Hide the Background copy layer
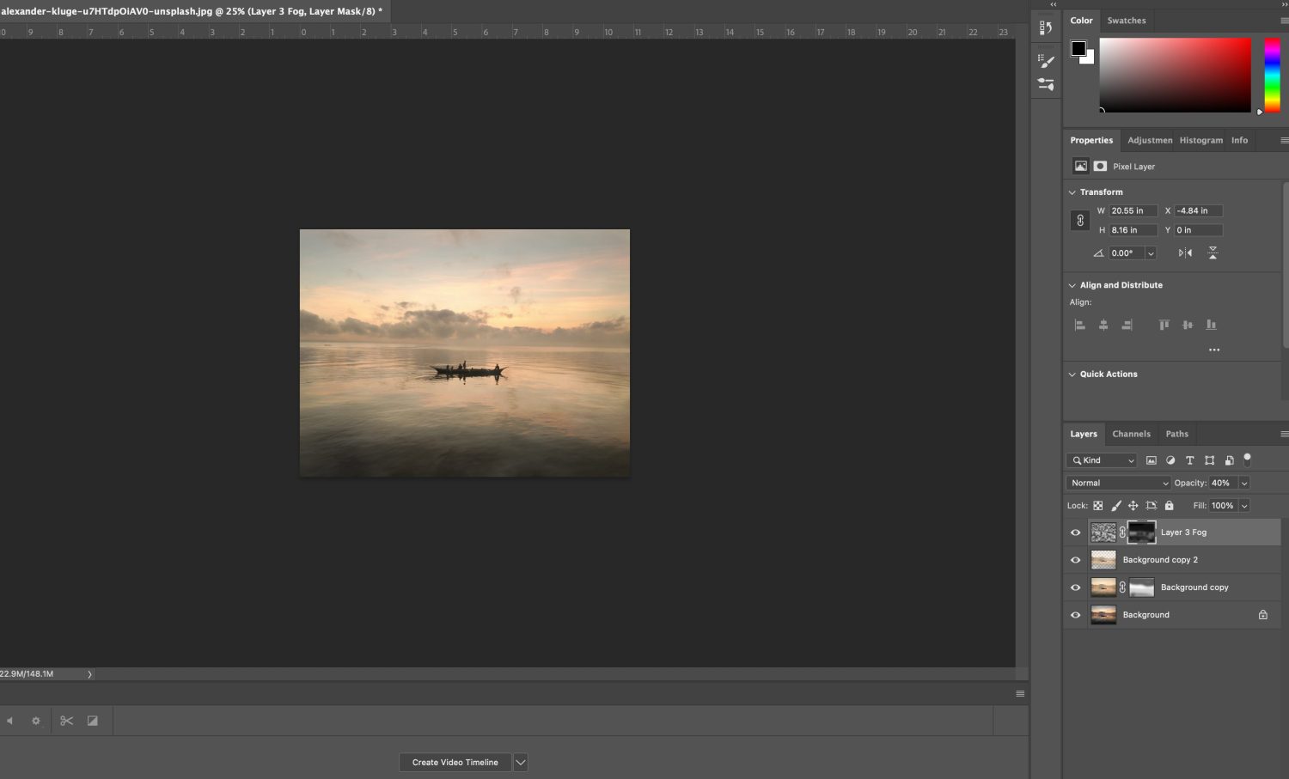 click(1075, 587)
